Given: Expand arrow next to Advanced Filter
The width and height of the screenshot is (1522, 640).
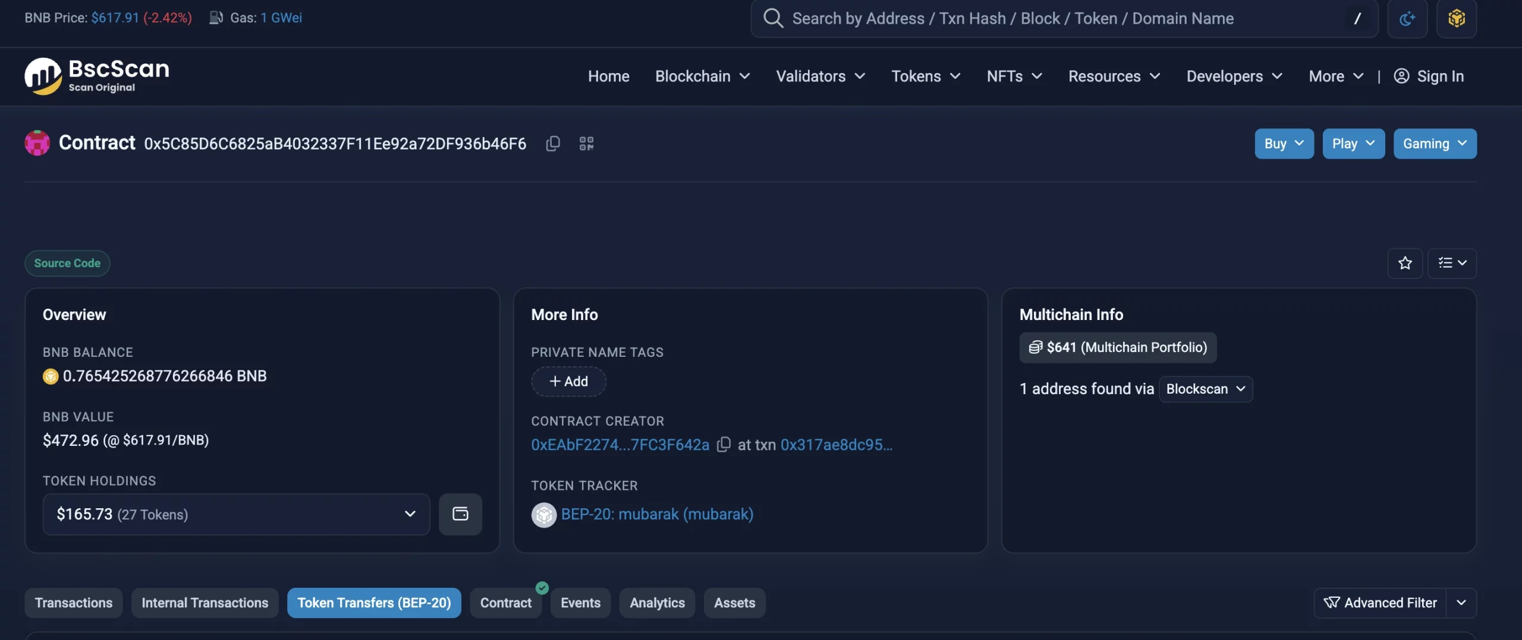Looking at the screenshot, I should [1461, 603].
